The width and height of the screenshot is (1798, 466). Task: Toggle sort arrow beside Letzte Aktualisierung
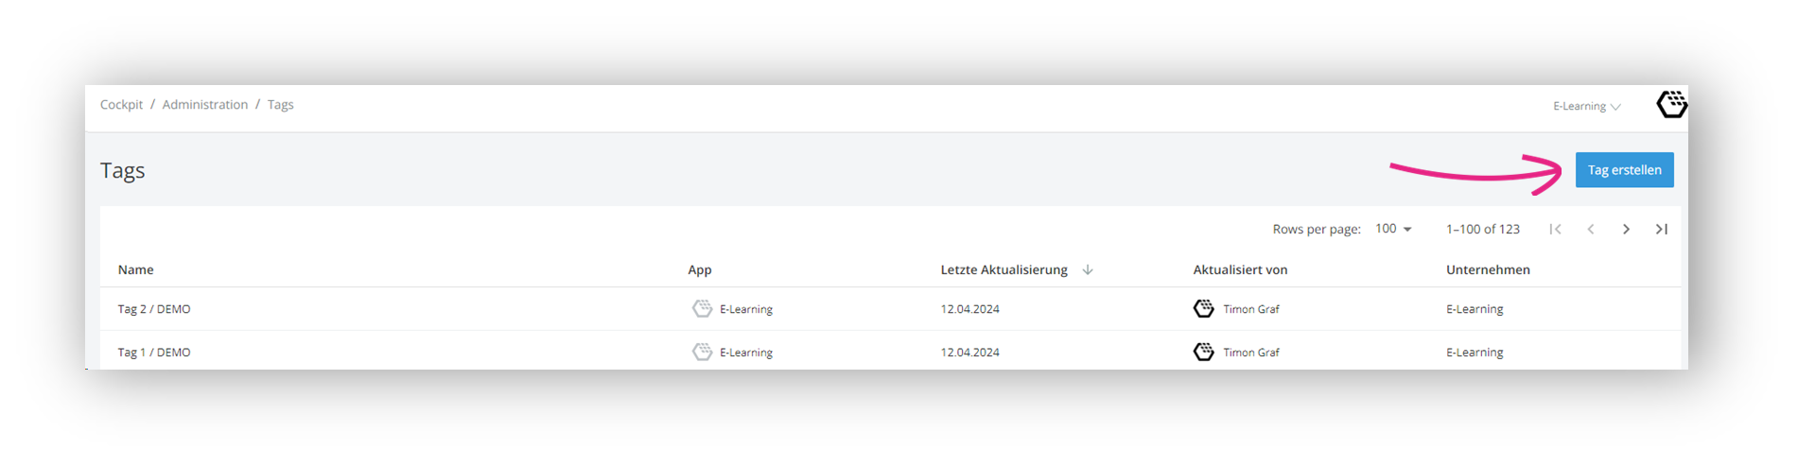pyautogui.click(x=1088, y=269)
